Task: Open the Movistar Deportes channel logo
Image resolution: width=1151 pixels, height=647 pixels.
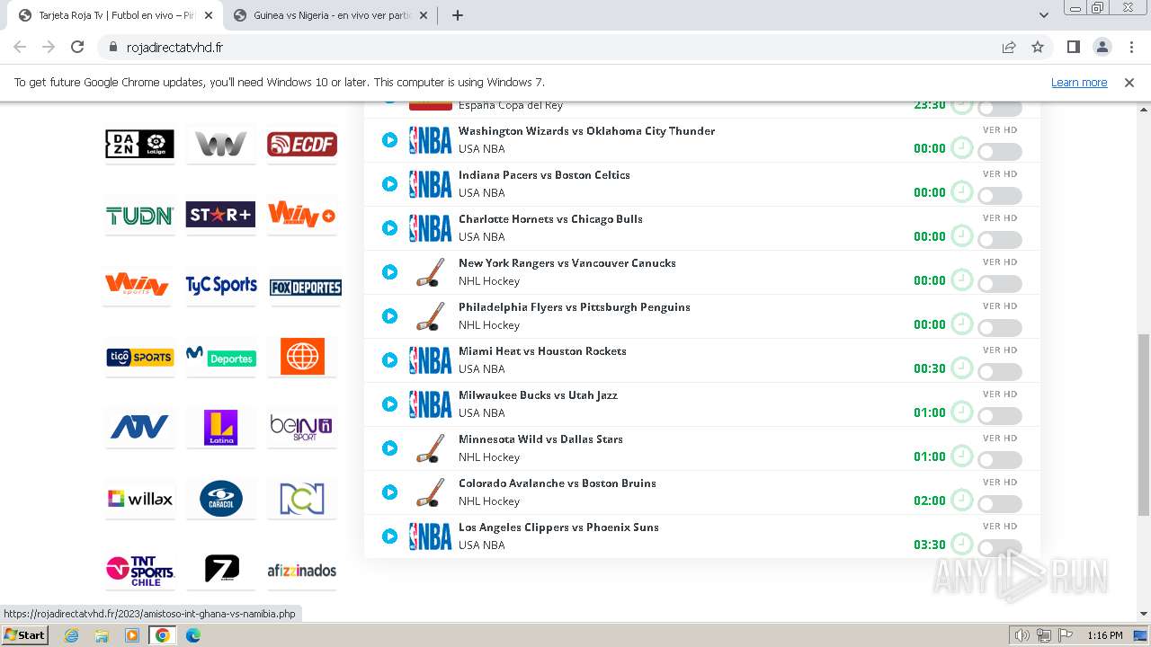Action: tap(220, 357)
